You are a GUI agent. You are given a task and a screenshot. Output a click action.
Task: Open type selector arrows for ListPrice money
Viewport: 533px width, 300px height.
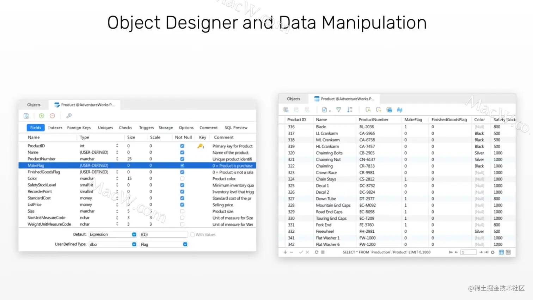117,205
